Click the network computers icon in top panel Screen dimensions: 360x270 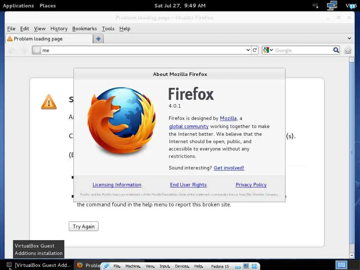332,6
